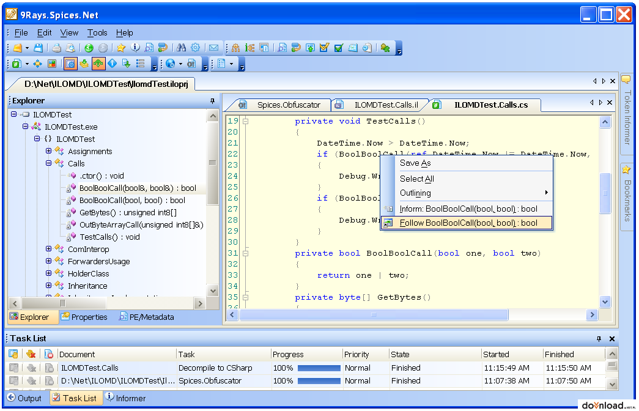Click the four-color squares toolbar icon

pyautogui.click(x=52, y=64)
